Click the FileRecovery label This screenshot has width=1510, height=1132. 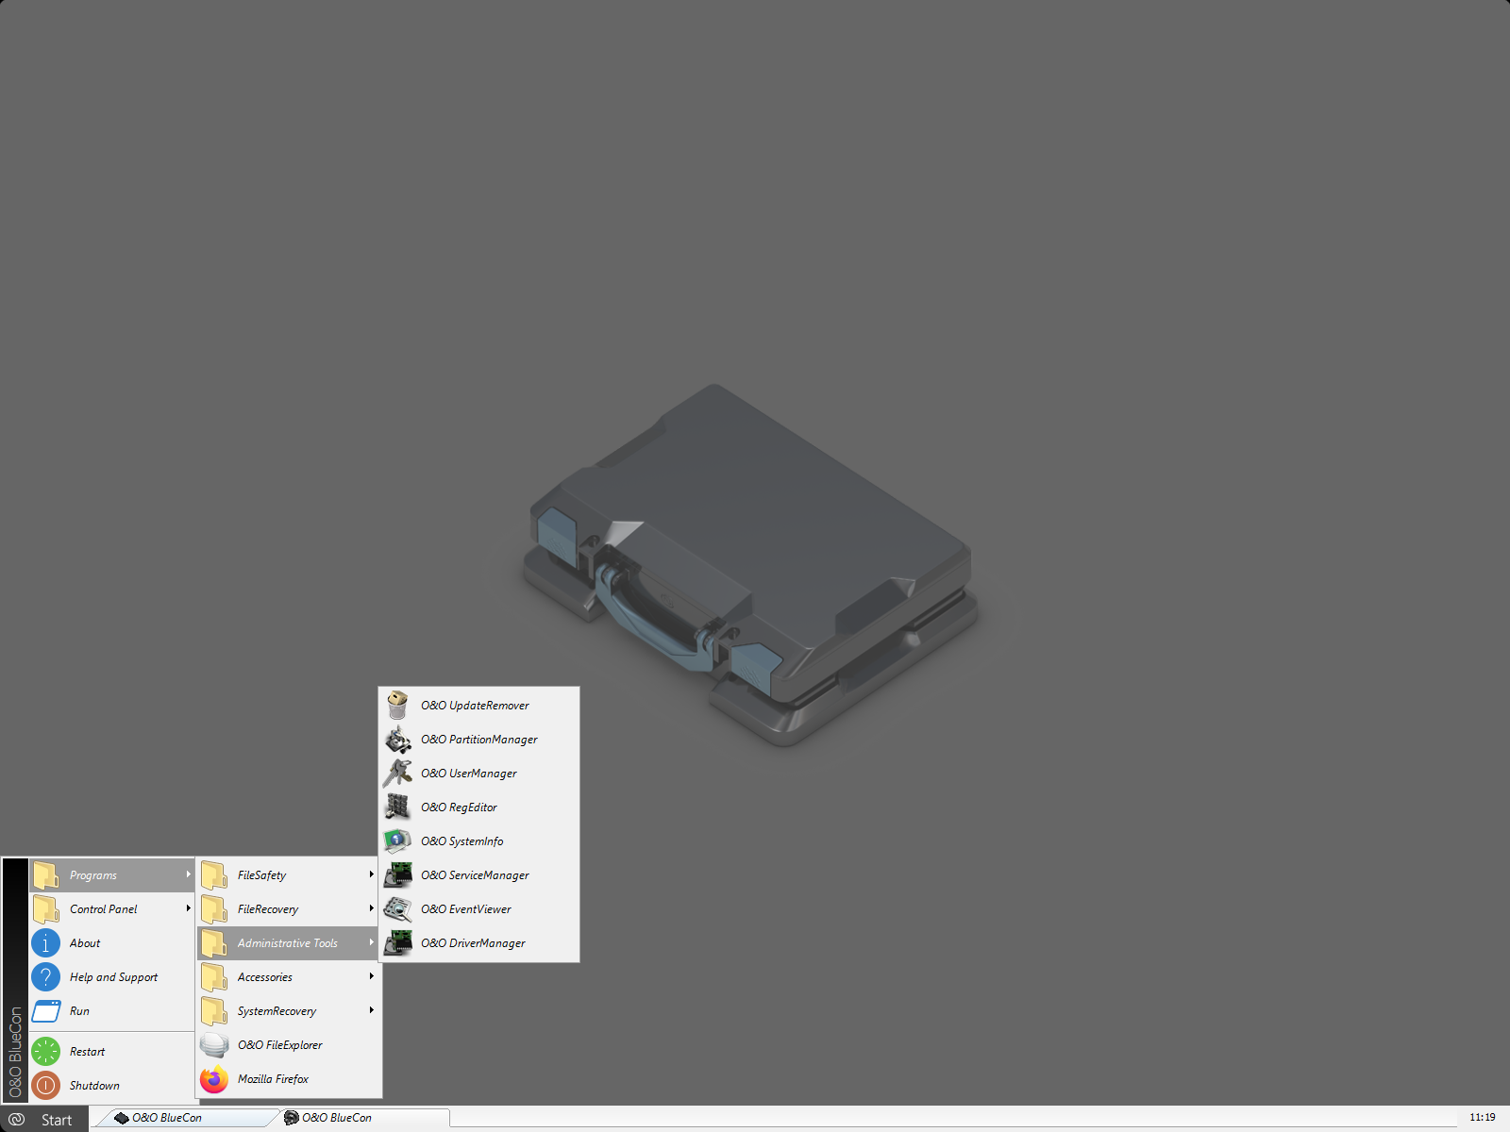click(268, 909)
